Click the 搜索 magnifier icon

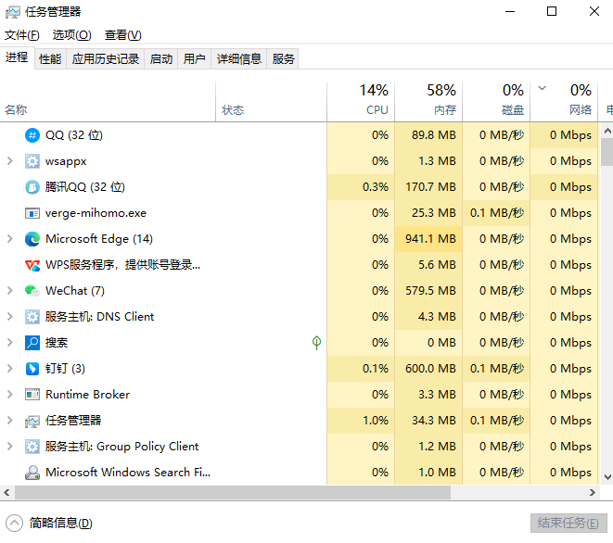click(x=32, y=343)
